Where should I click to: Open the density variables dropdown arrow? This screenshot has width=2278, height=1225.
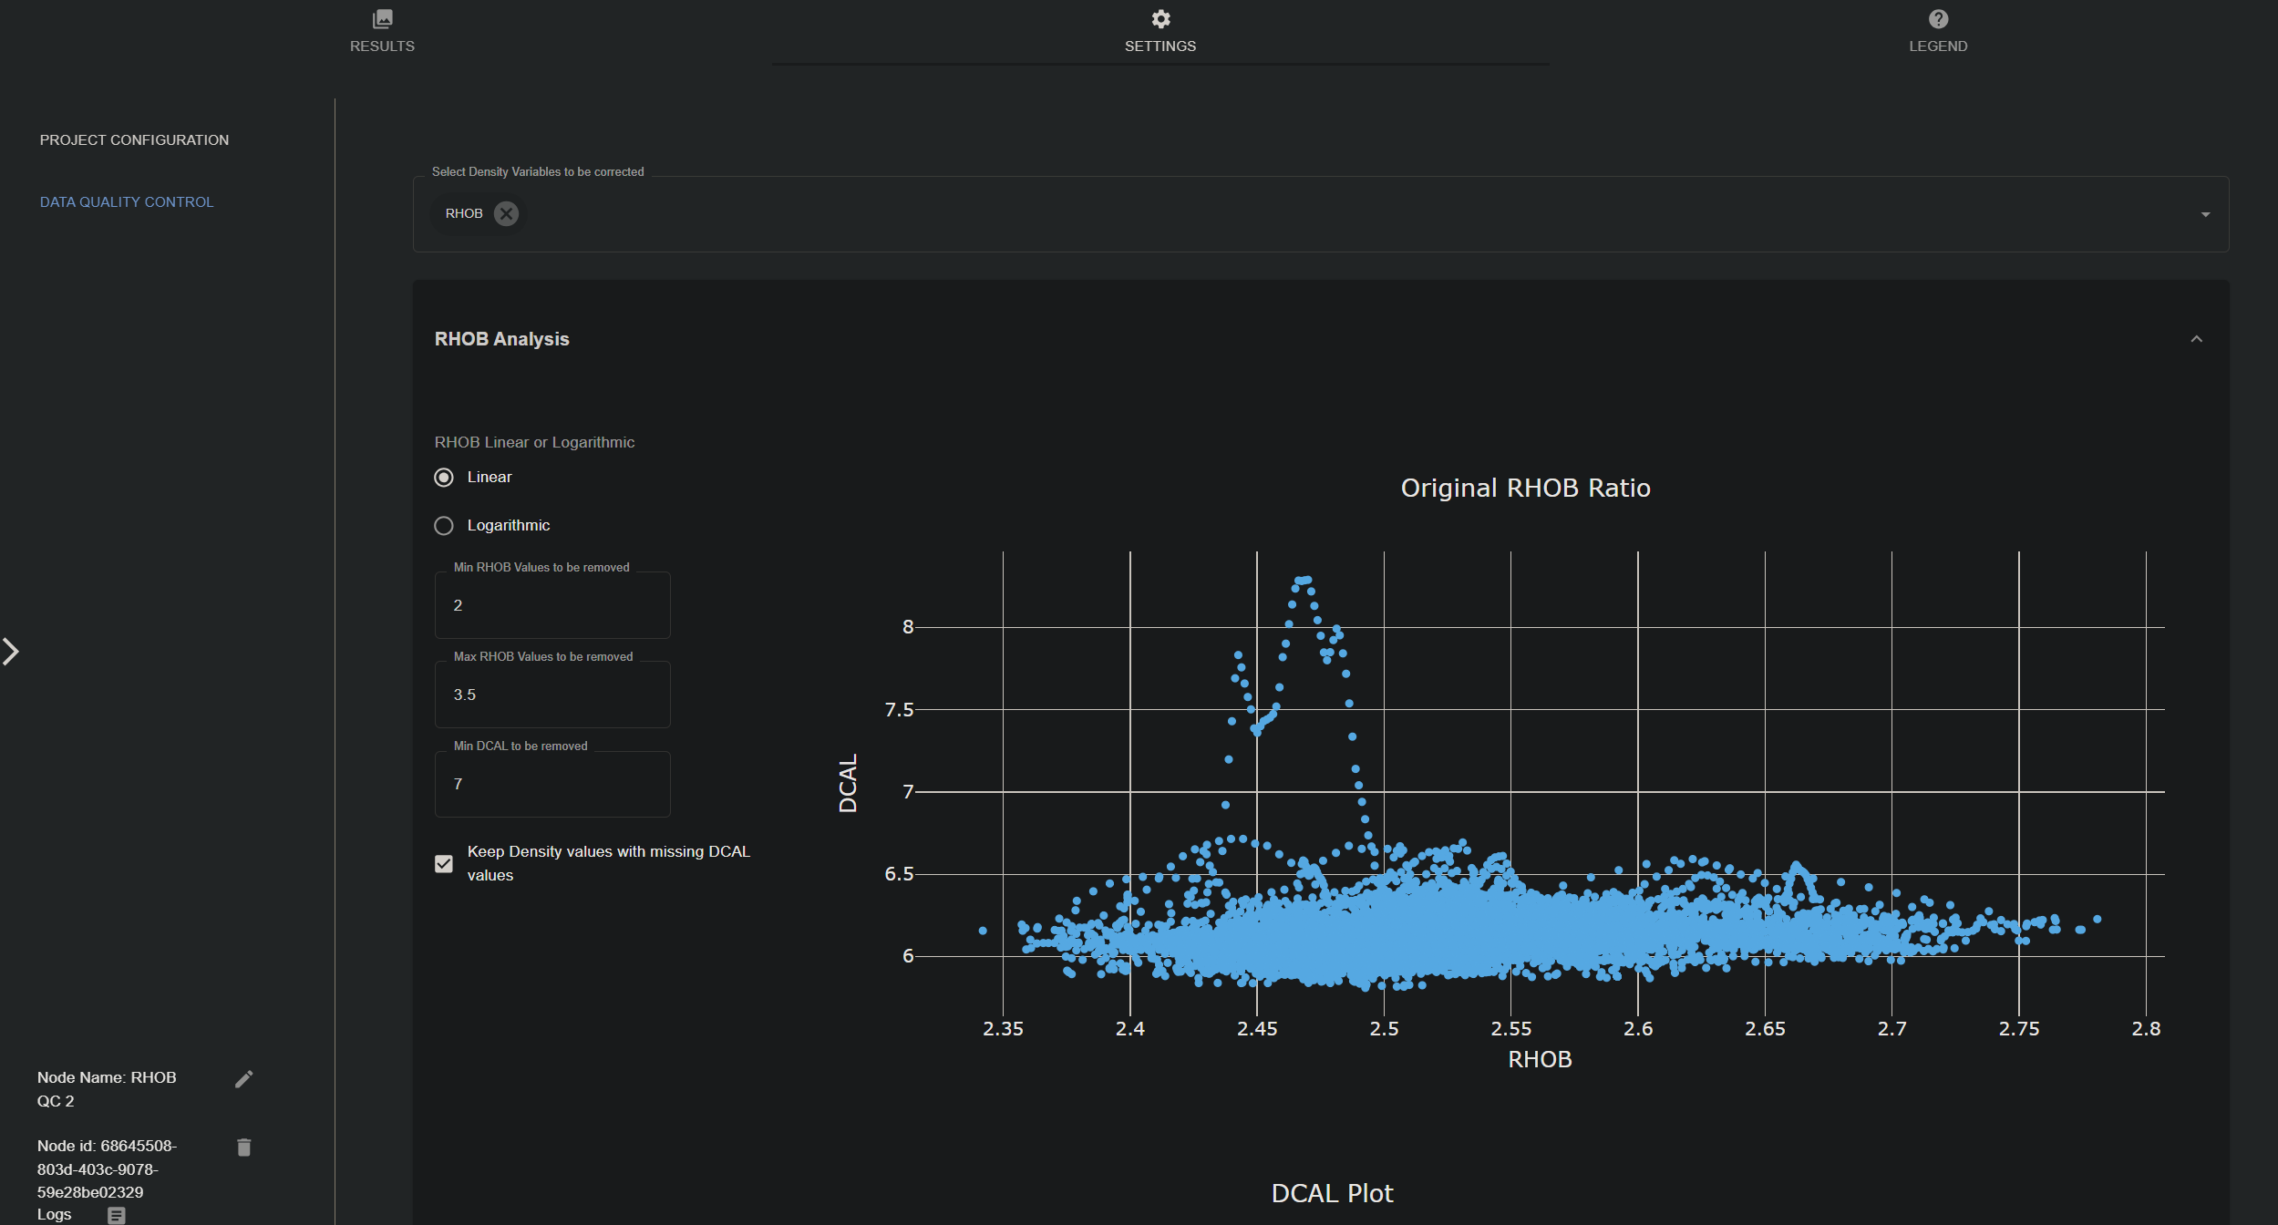point(2205,215)
